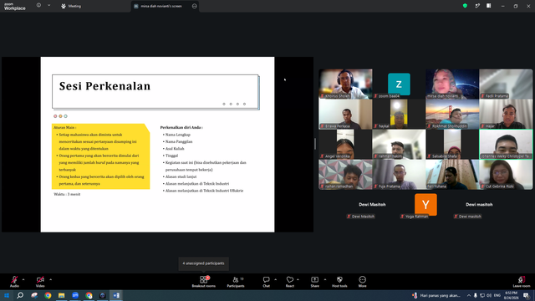Expand chat options arrow beside Chat
This screenshot has width=535, height=301.
[275, 279]
